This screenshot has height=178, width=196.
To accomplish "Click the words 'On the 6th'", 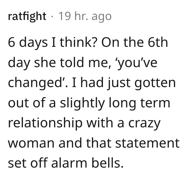I will pos(135,42).
